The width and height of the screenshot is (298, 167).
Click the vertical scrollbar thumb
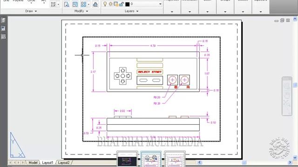pos(295,84)
